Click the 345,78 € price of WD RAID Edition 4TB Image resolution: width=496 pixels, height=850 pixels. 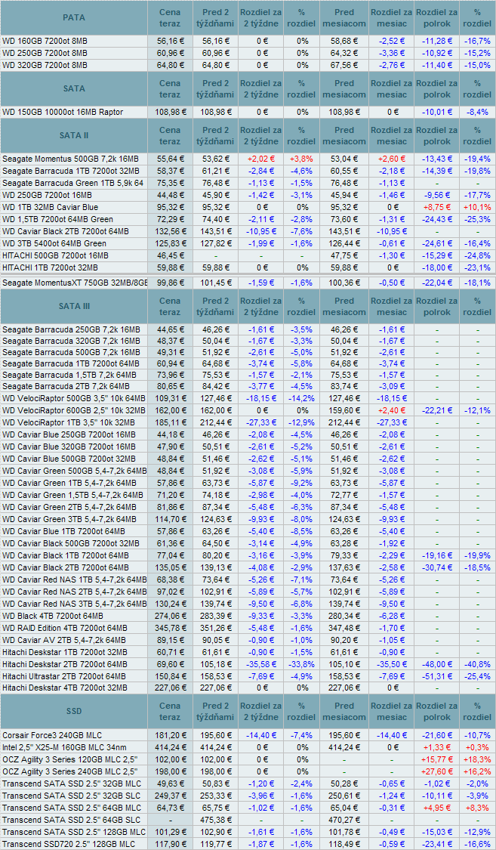pyautogui.click(x=171, y=629)
